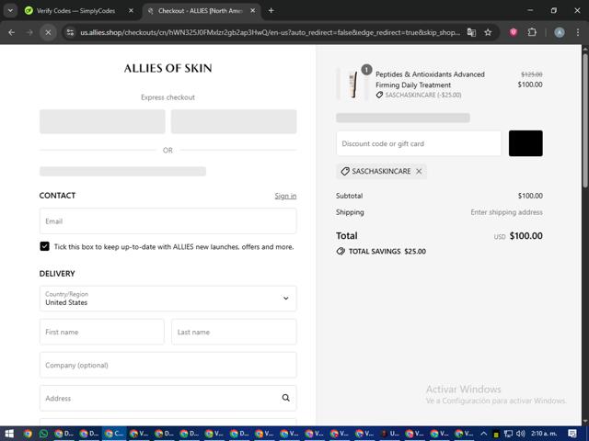
Task: Stop loading the checkout page
Action: [48, 33]
